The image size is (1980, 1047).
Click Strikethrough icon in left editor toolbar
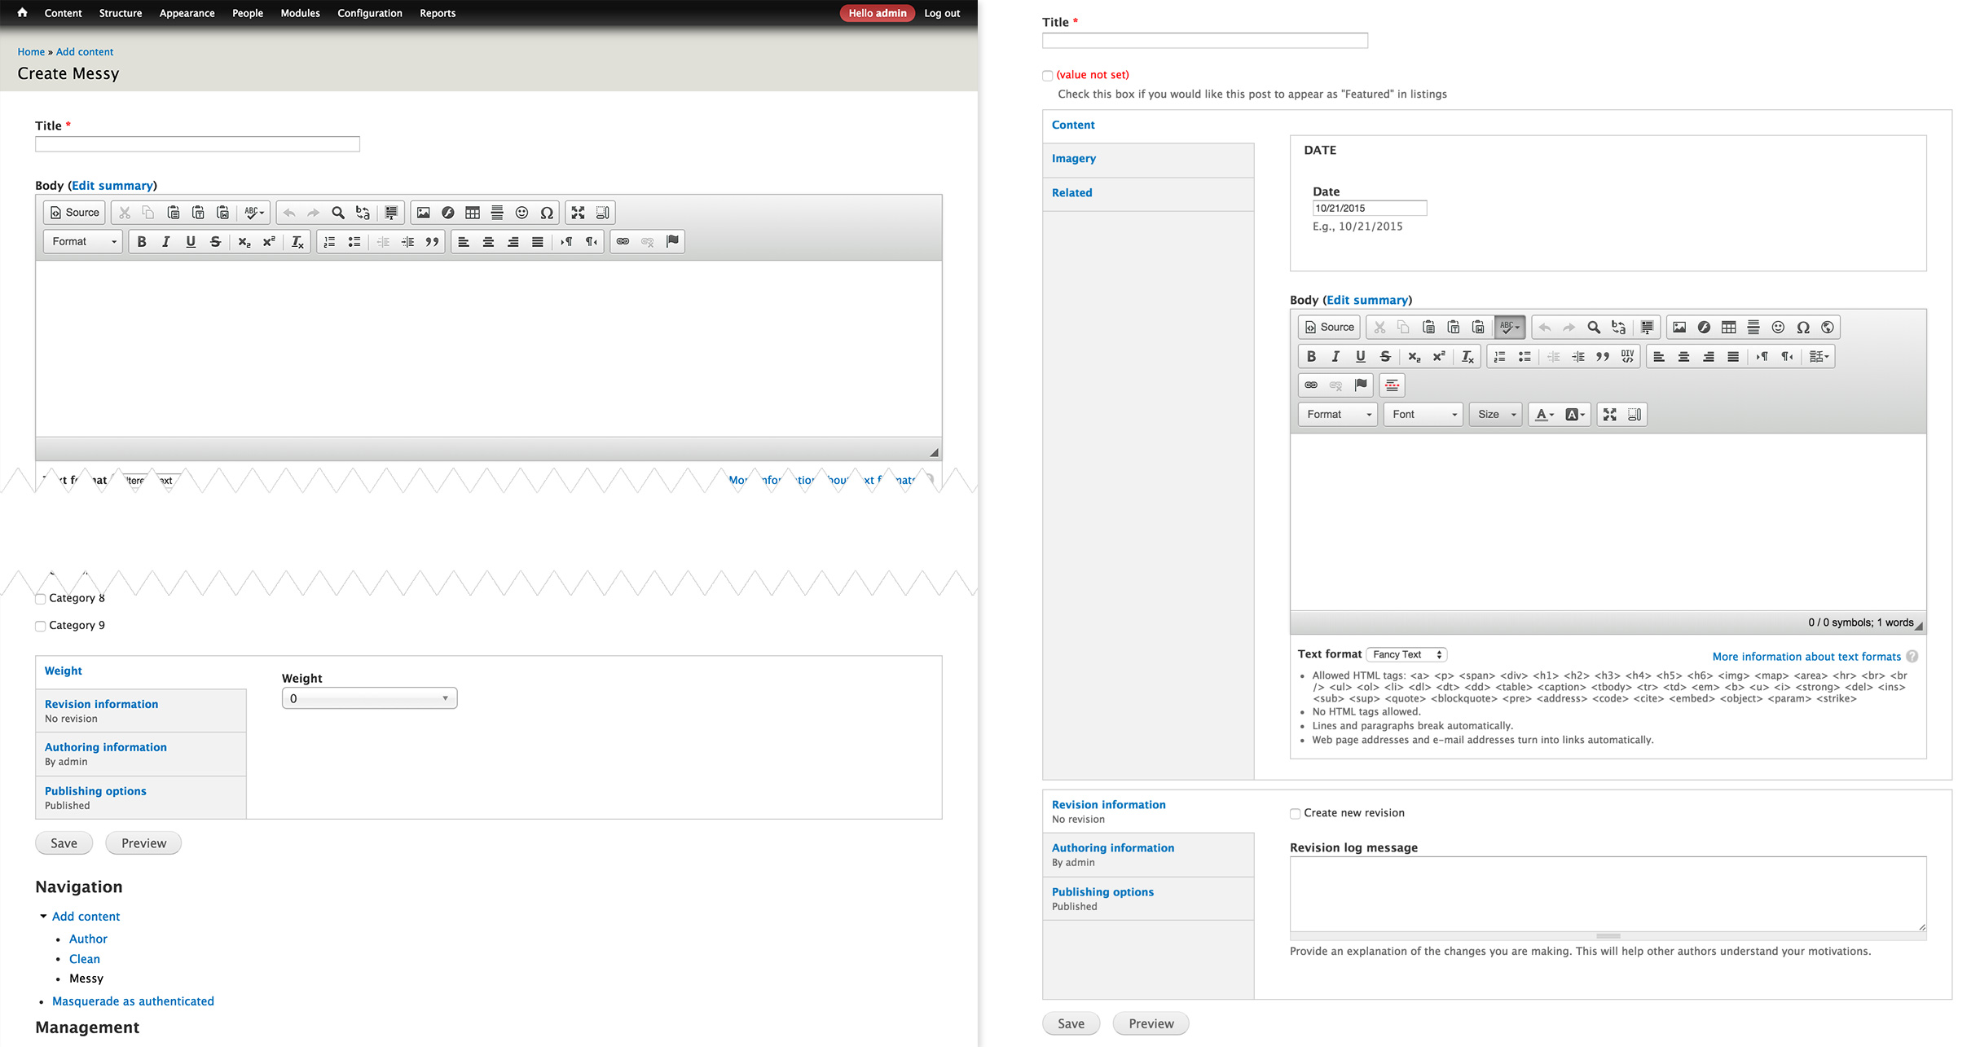(x=215, y=242)
